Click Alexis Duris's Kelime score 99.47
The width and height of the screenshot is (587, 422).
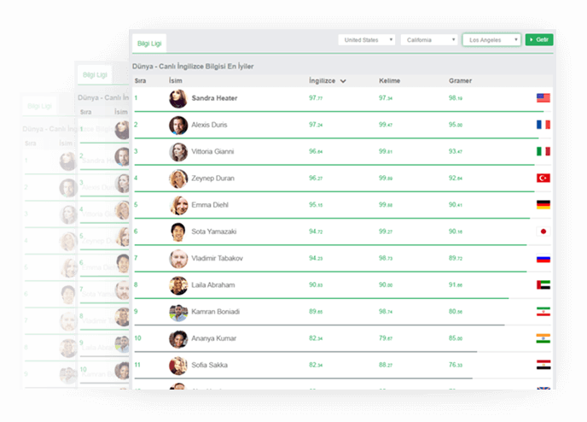coord(386,125)
